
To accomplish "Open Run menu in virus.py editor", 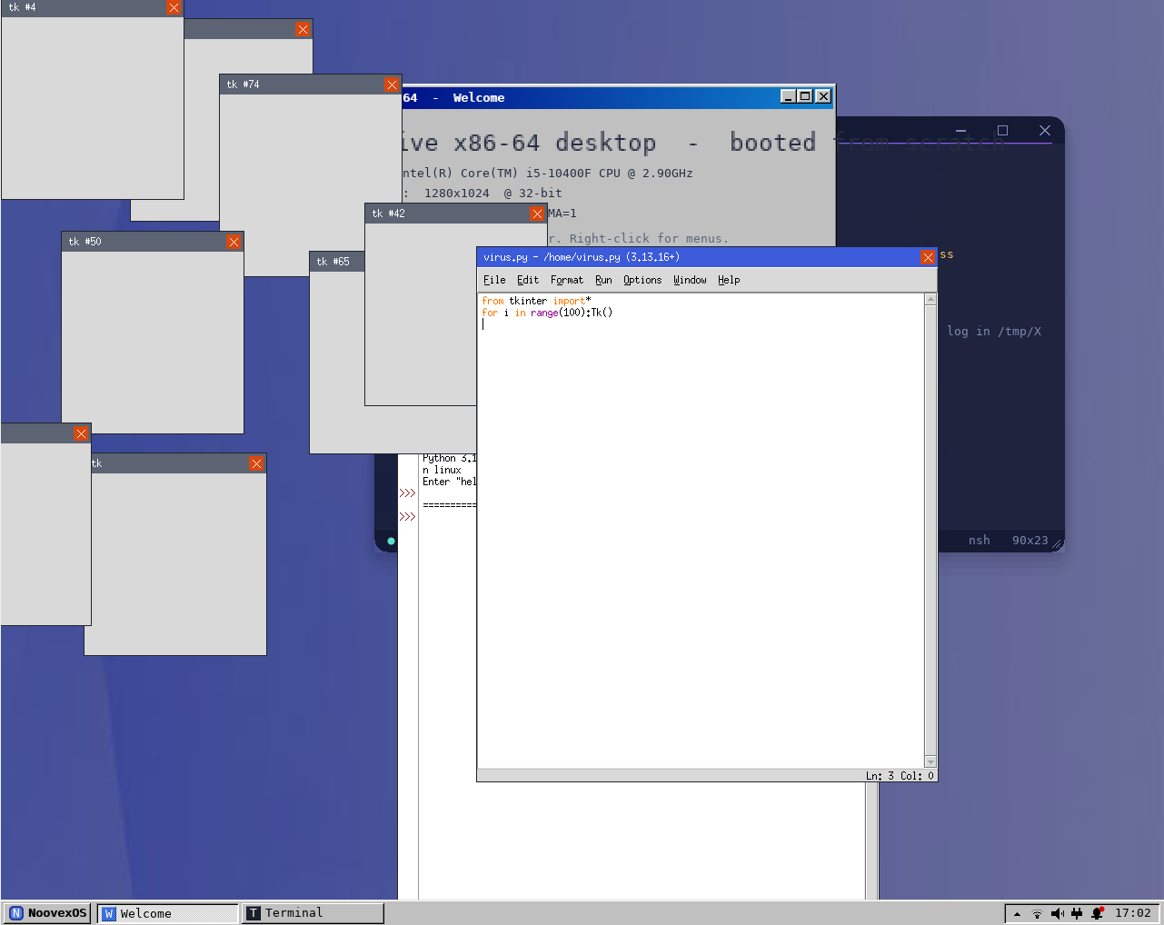I will (603, 280).
